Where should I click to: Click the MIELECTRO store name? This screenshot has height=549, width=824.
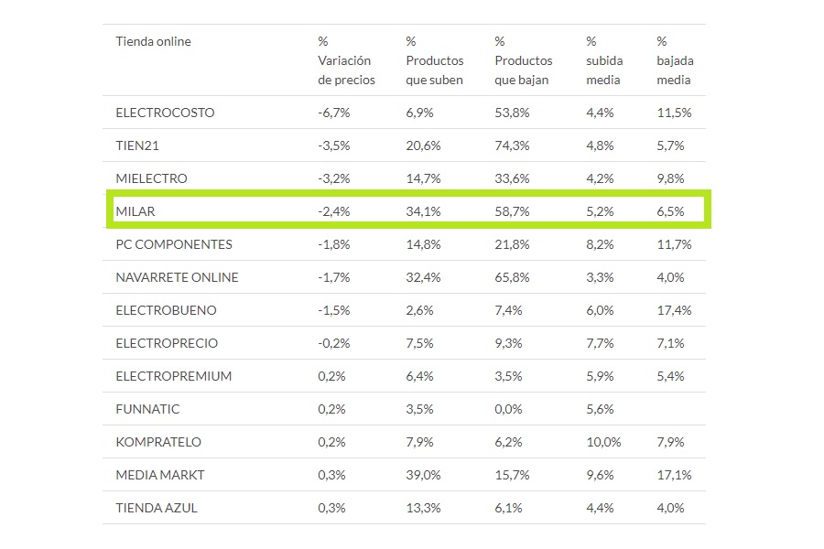[151, 178]
